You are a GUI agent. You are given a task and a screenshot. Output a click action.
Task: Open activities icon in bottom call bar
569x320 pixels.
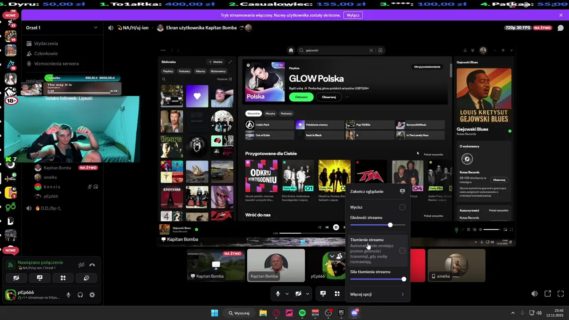tap(337, 294)
